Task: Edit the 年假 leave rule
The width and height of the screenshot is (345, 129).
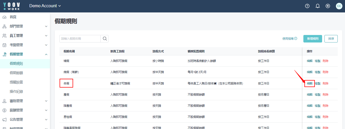Action: coord(310,83)
